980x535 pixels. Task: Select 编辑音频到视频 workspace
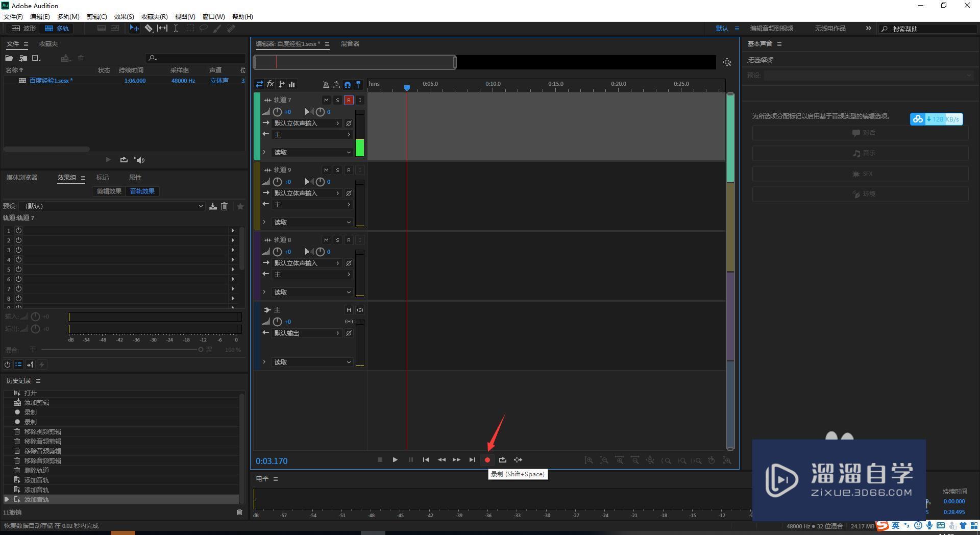point(772,29)
